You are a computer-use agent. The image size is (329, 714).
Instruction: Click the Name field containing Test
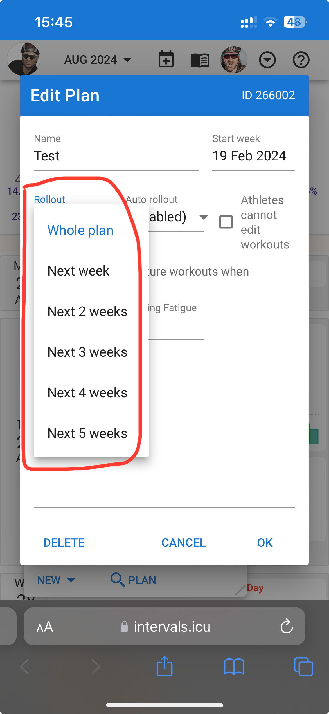(116, 156)
